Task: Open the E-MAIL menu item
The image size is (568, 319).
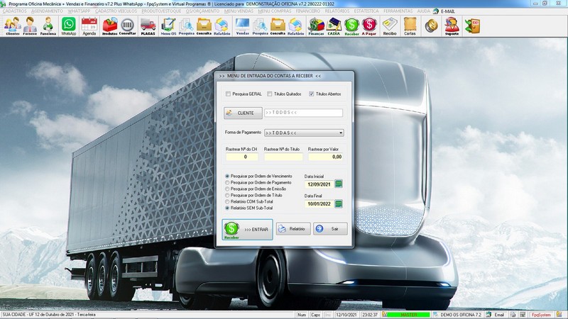Action: point(448,11)
